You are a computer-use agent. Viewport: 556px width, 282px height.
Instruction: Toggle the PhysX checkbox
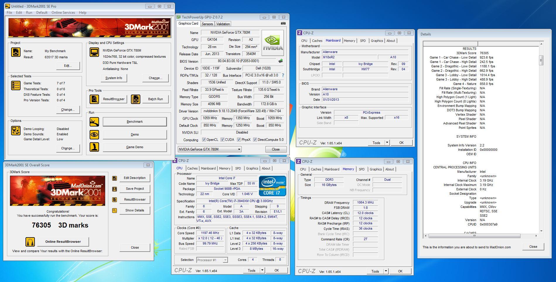239,140
